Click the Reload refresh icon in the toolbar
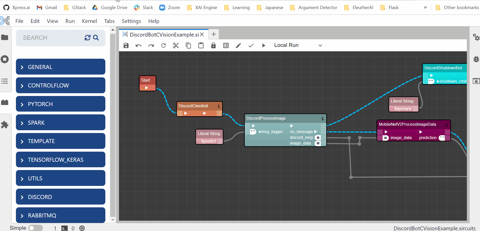This screenshot has height=231, width=480. point(163,45)
